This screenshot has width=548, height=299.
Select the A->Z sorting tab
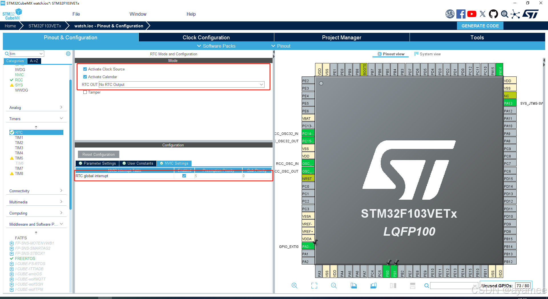pyautogui.click(x=34, y=61)
